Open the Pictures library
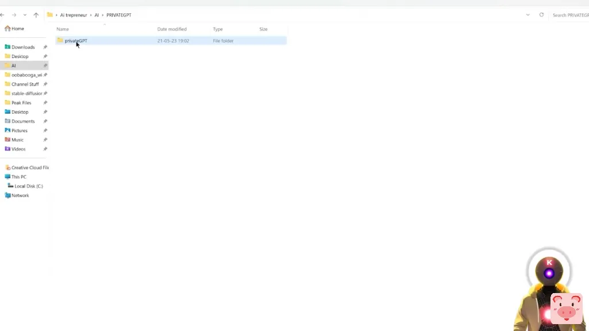This screenshot has width=589, height=331. [19, 130]
